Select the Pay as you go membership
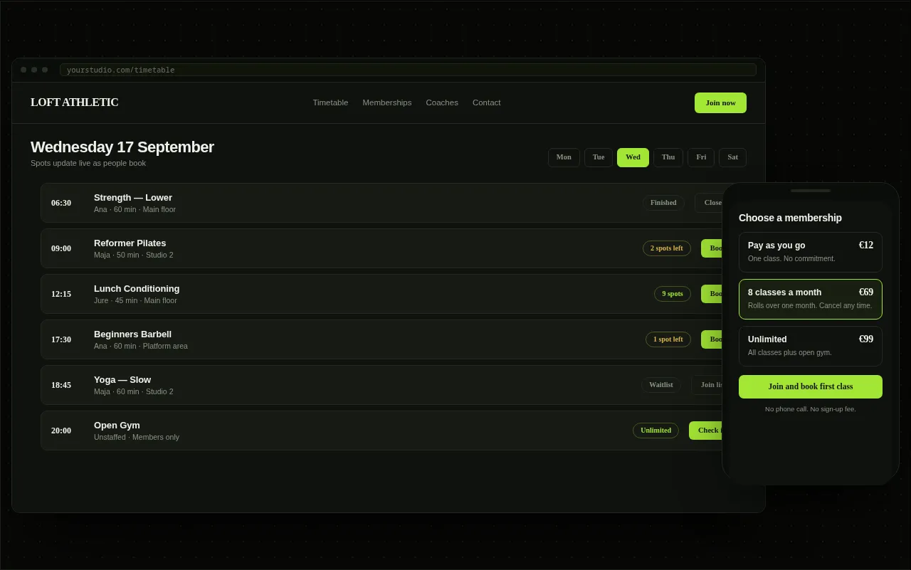The image size is (911, 570). [x=811, y=252]
